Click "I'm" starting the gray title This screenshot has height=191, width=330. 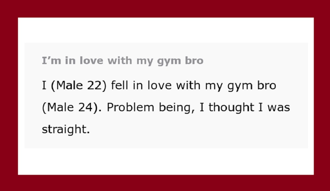(51, 61)
